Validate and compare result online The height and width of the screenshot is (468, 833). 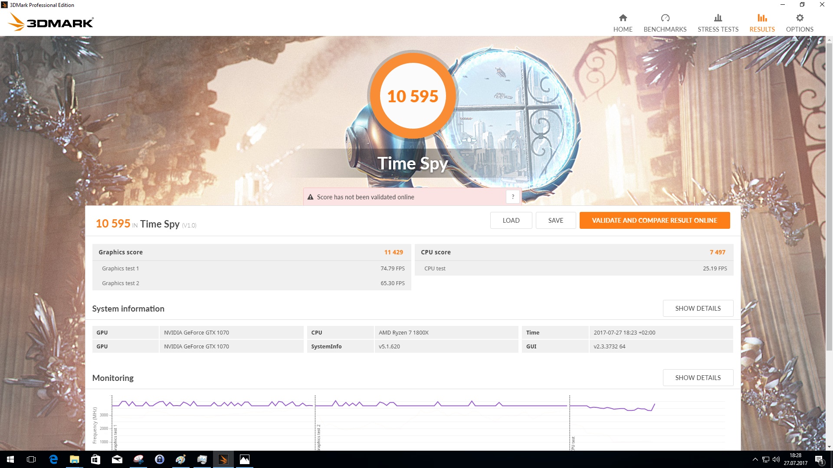654,220
